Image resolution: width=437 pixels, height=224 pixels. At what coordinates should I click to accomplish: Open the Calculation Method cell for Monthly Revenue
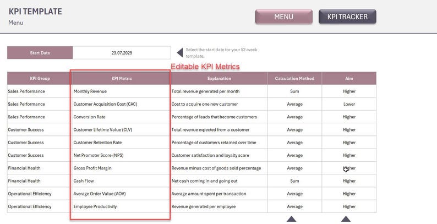(294, 91)
